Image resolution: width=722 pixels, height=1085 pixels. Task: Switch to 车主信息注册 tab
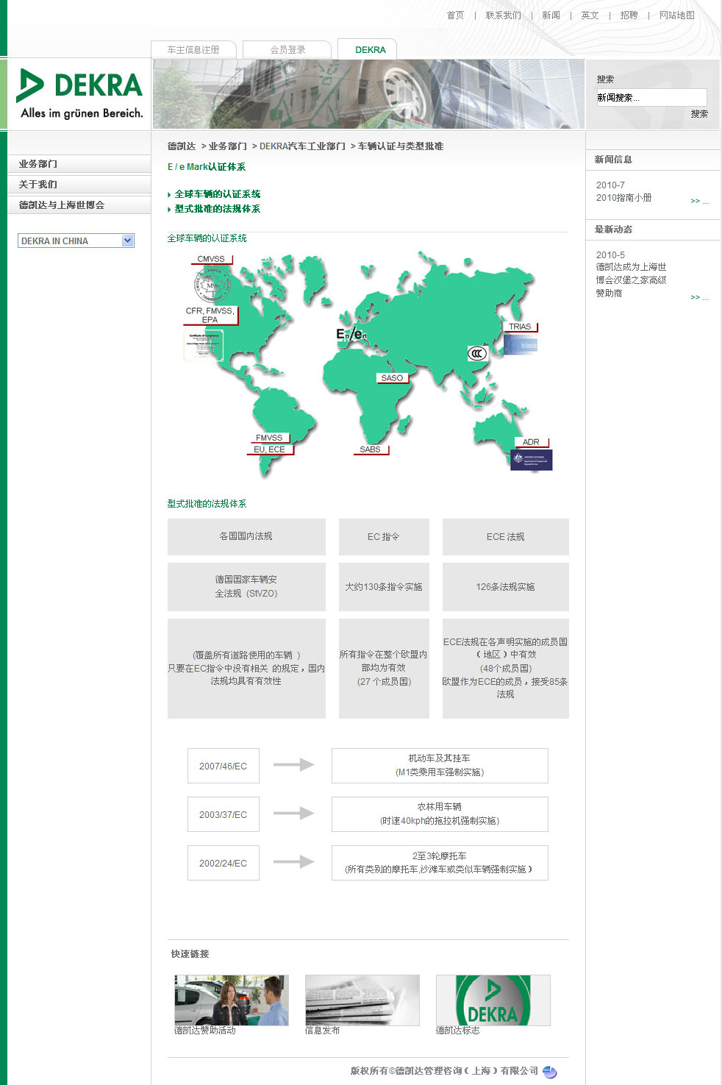[193, 49]
